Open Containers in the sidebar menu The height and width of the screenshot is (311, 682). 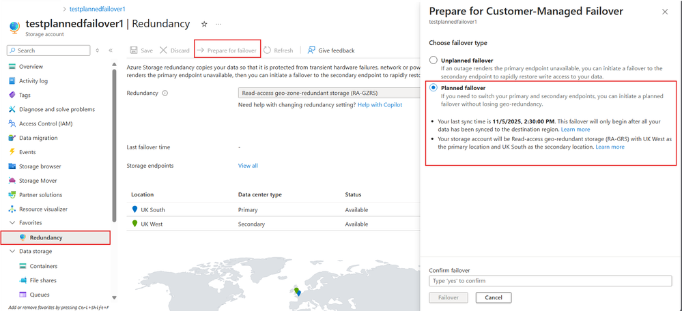click(x=44, y=266)
